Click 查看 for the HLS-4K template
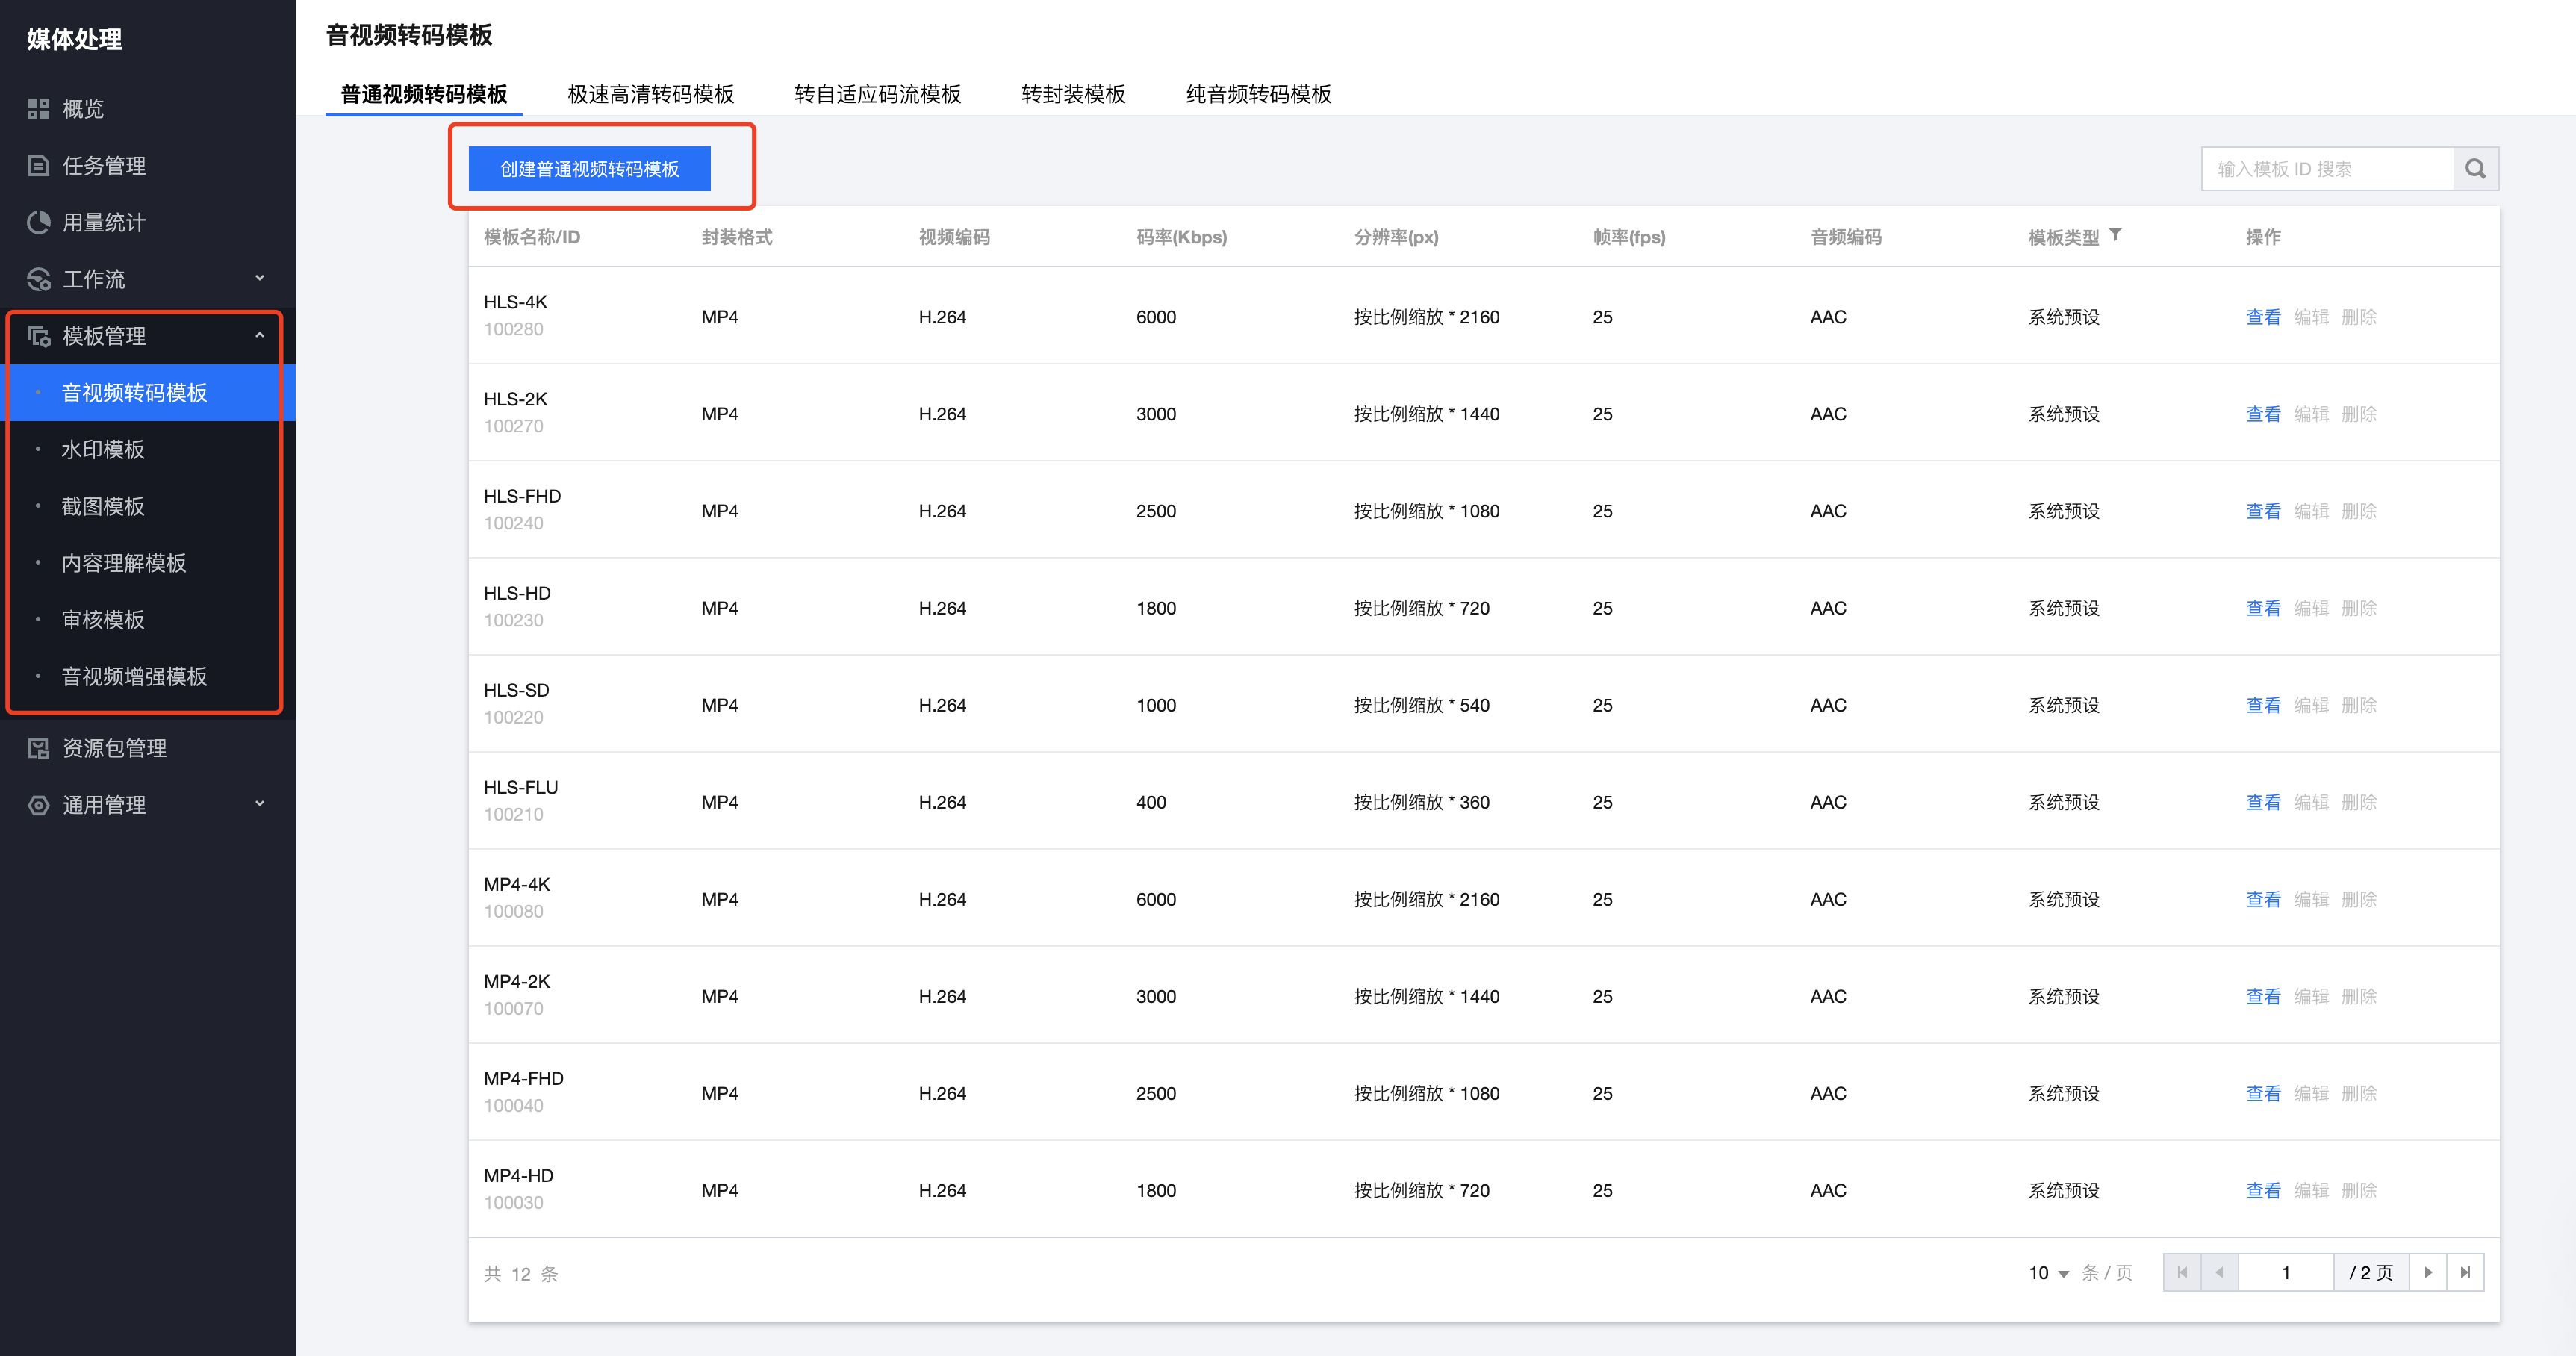Viewport: 2576px width, 1356px height. pyautogui.click(x=2263, y=317)
